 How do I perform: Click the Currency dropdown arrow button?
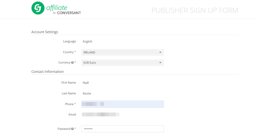160,63
